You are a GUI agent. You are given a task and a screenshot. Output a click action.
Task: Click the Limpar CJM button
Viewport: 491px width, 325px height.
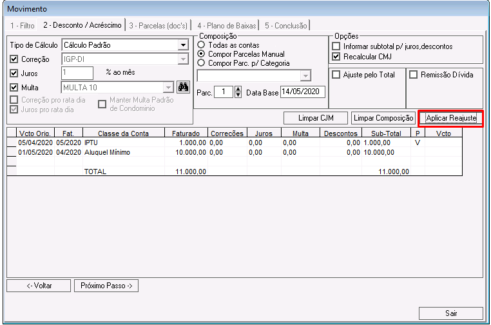point(316,118)
